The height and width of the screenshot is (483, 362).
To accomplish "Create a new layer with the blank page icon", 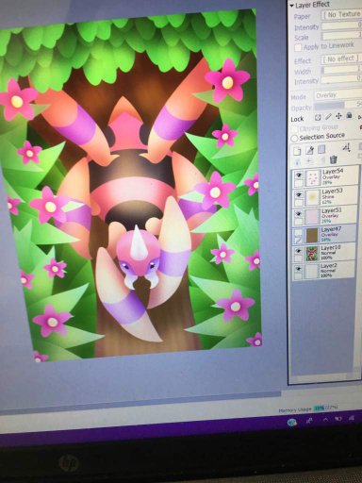I will [297, 151].
